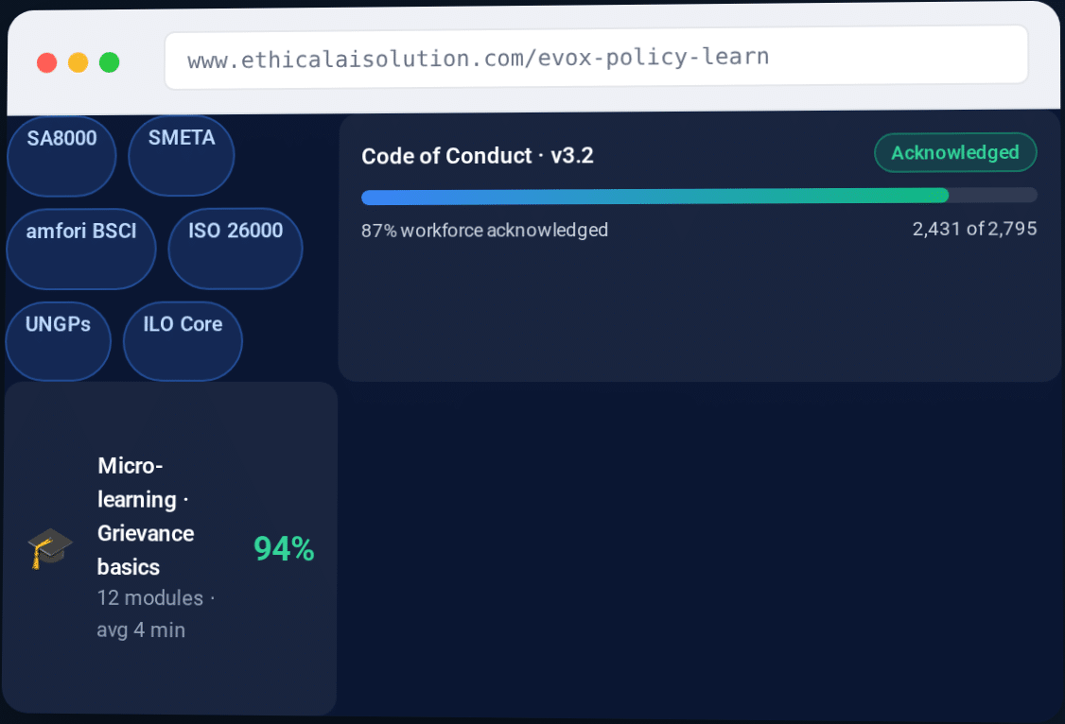Choose the amfori BSCI chip
The width and height of the screenshot is (1065, 724).
81,249
